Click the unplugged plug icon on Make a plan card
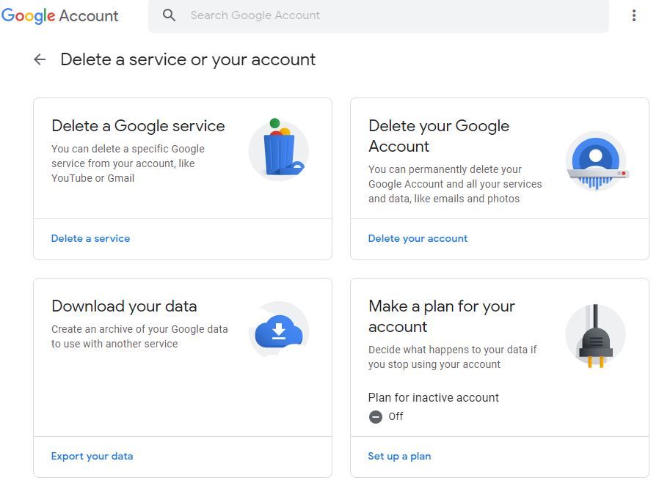Viewport: 659px width, 494px height. 595,335
